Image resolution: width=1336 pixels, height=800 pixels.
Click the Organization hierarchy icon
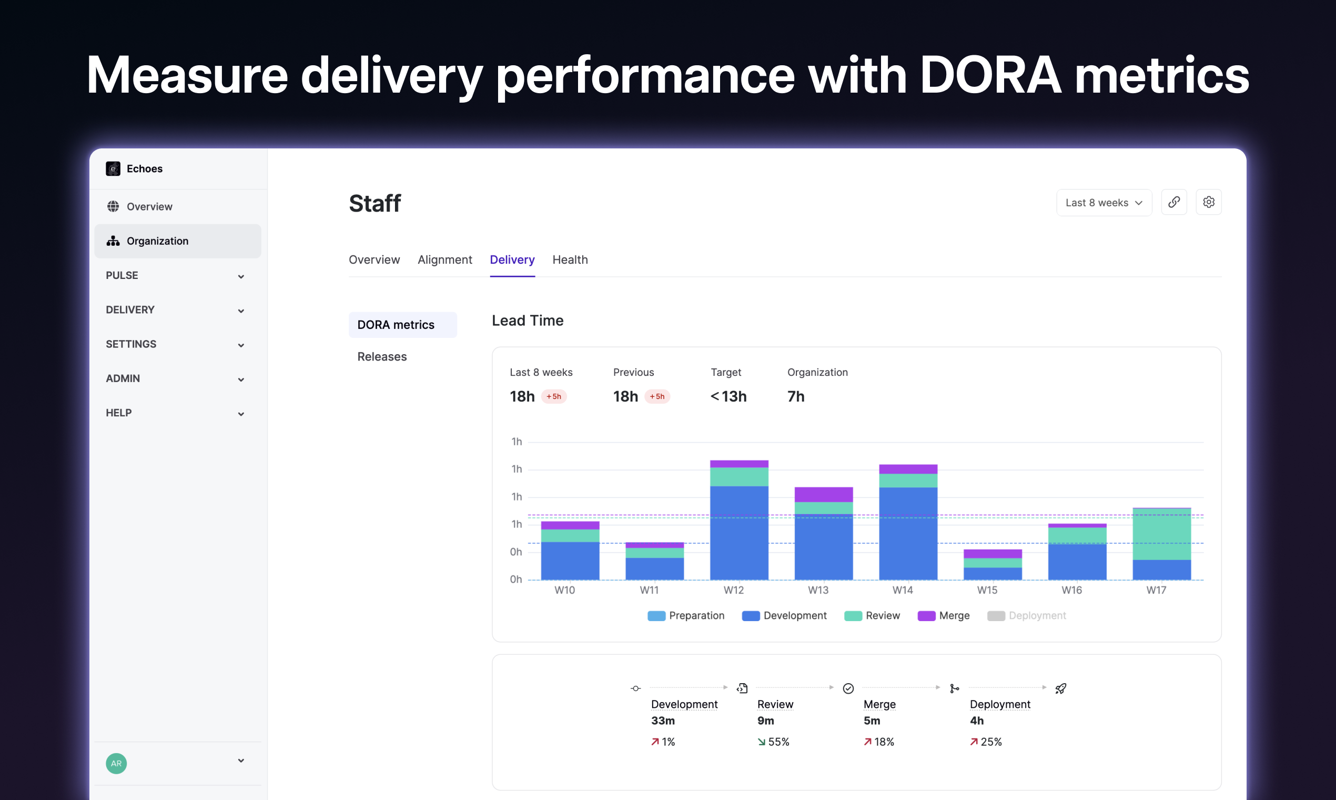coord(113,241)
